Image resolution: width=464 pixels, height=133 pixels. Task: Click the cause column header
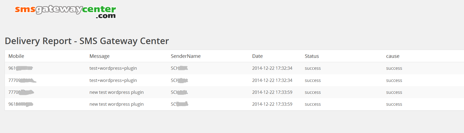[393, 56]
